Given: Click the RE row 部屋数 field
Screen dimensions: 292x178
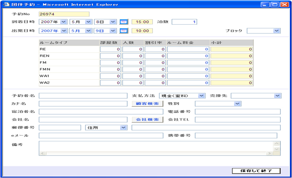Looking at the screenshot, I should (x=111, y=49).
